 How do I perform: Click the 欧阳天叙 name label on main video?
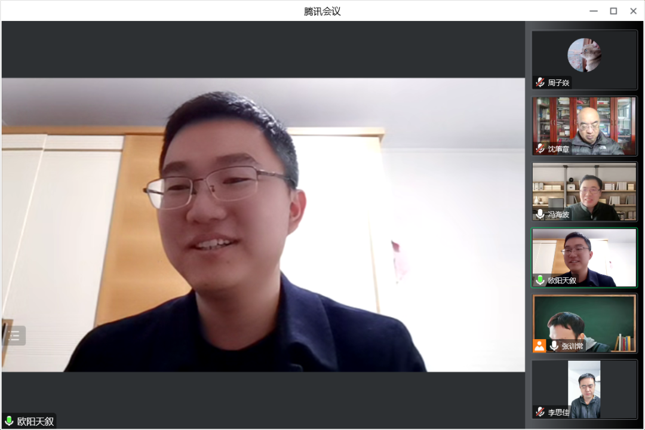point(35,421)
